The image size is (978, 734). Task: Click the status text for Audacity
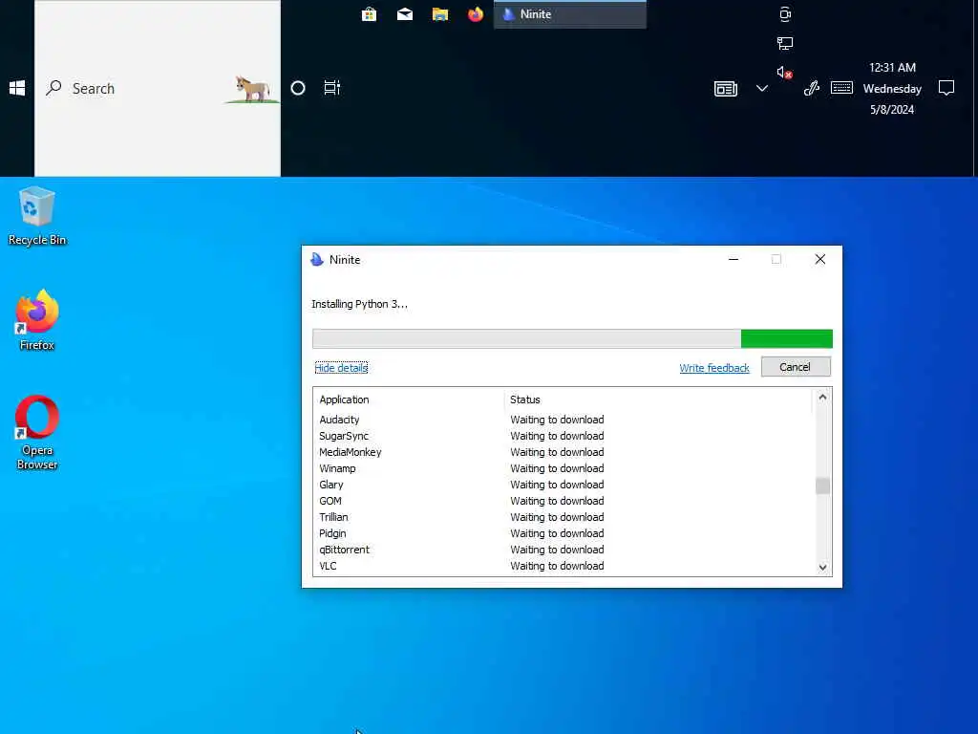pos(557,420)
